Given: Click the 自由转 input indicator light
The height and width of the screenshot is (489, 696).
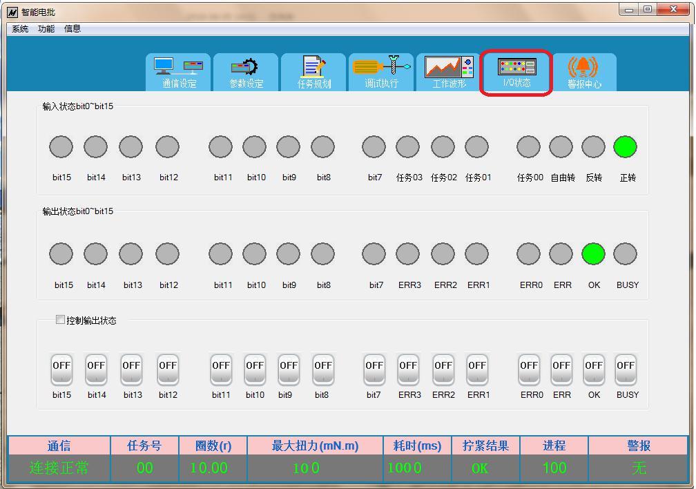Looking at the screenshot, I should click(561, 146).
